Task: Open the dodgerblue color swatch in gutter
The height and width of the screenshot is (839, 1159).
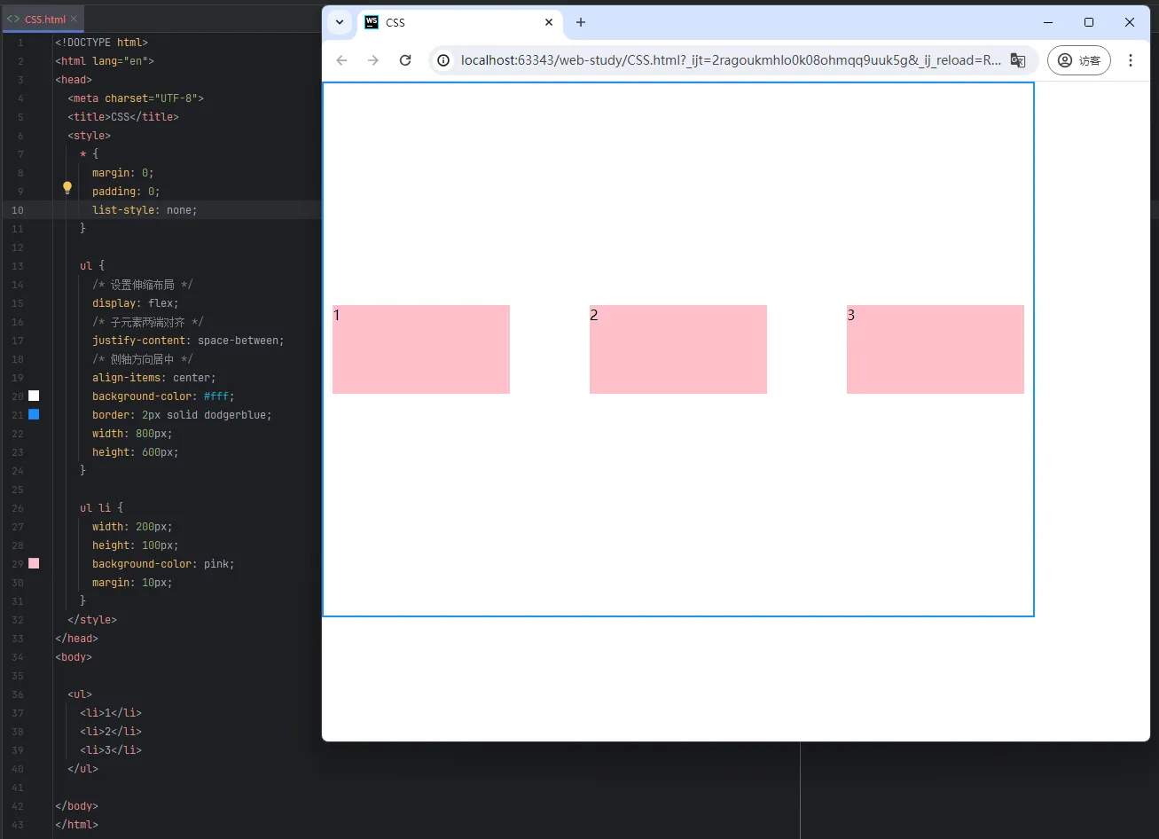Action: point(34,414)
